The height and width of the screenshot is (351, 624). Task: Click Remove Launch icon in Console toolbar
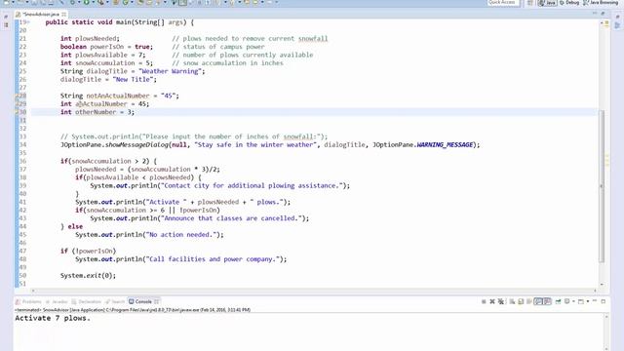tap(492, 301)
